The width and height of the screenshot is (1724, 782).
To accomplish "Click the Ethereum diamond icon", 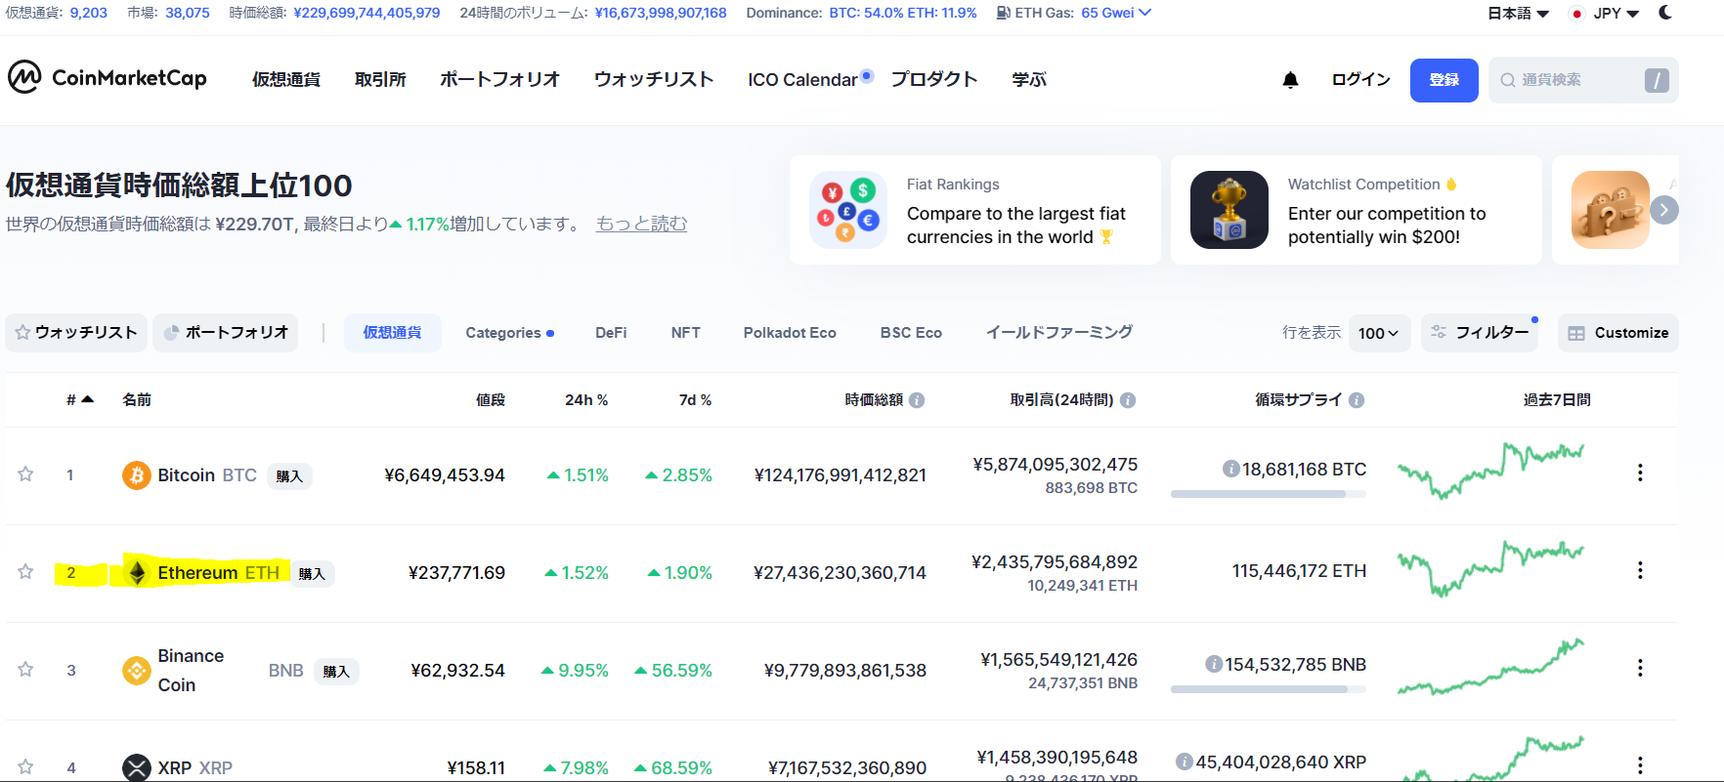I will tap(137, 573).
